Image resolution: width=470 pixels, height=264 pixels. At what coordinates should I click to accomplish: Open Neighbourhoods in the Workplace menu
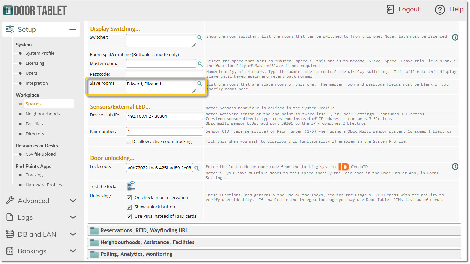(43, 114)
